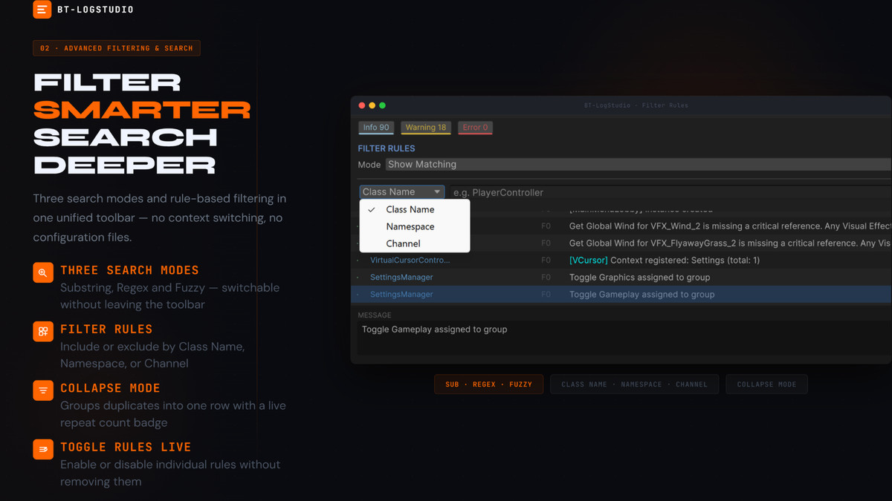The width and height of the screenshot is (892, 501).
Task: Choose the checked Class Name option in the list
Action: click(x=415, y=209)
